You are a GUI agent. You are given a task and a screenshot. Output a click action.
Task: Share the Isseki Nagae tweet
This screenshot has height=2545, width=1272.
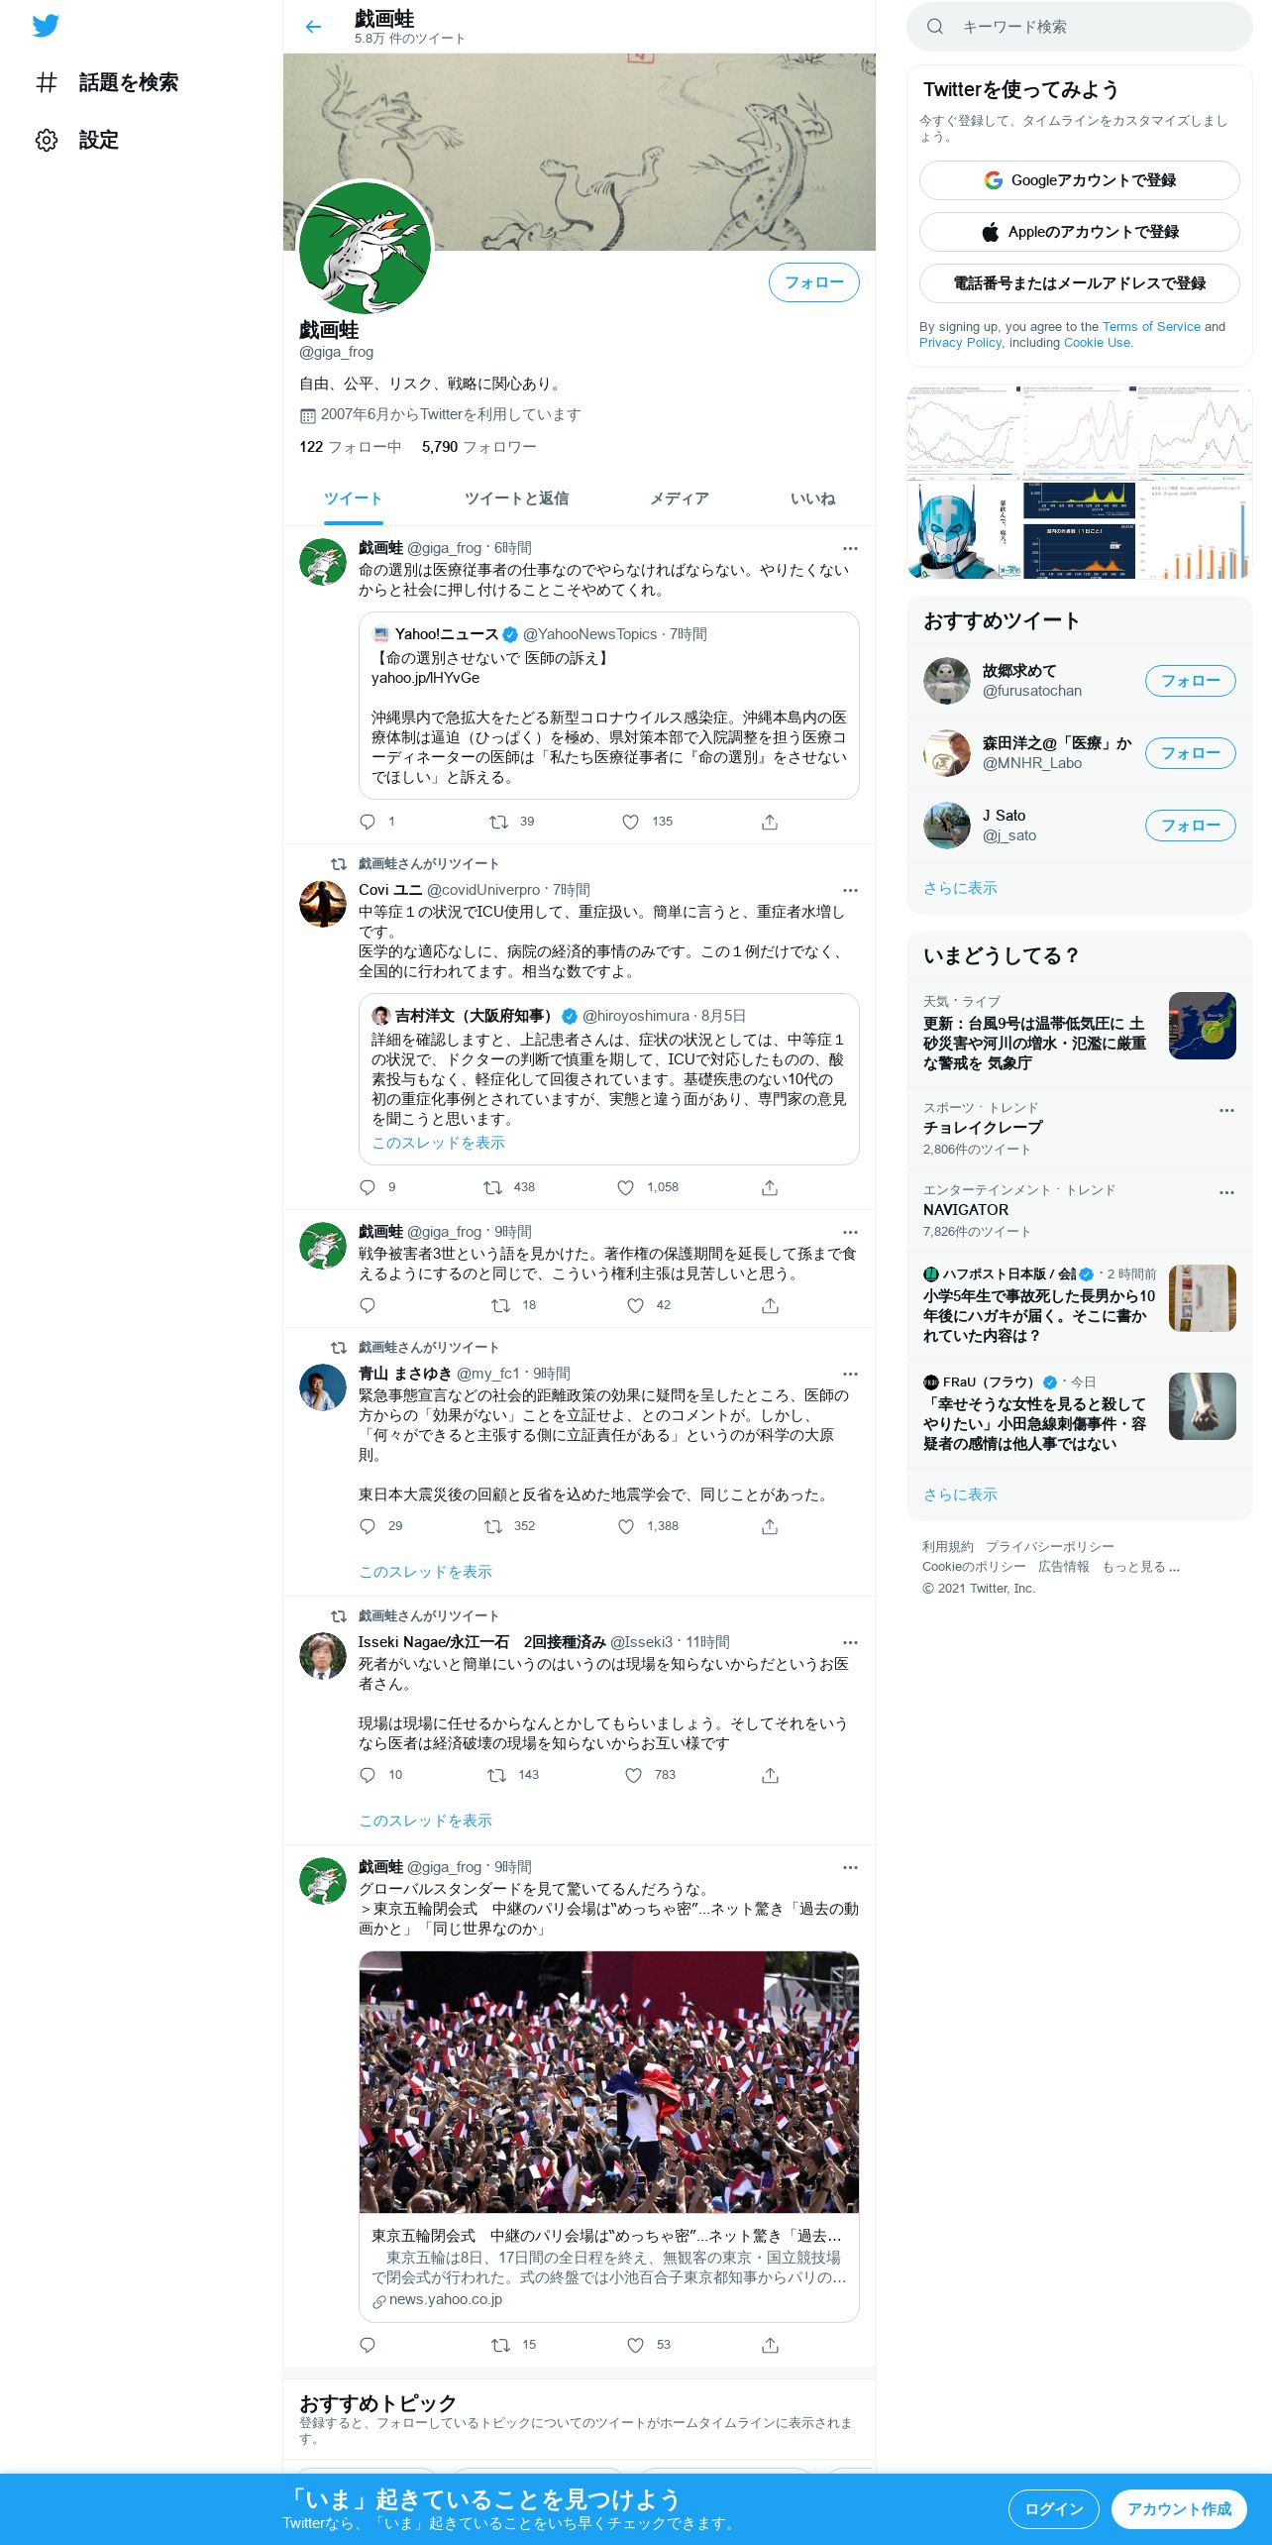pos(770,1775)
